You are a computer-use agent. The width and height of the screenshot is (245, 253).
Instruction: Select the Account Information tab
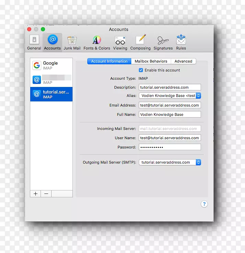click(109, 61)
